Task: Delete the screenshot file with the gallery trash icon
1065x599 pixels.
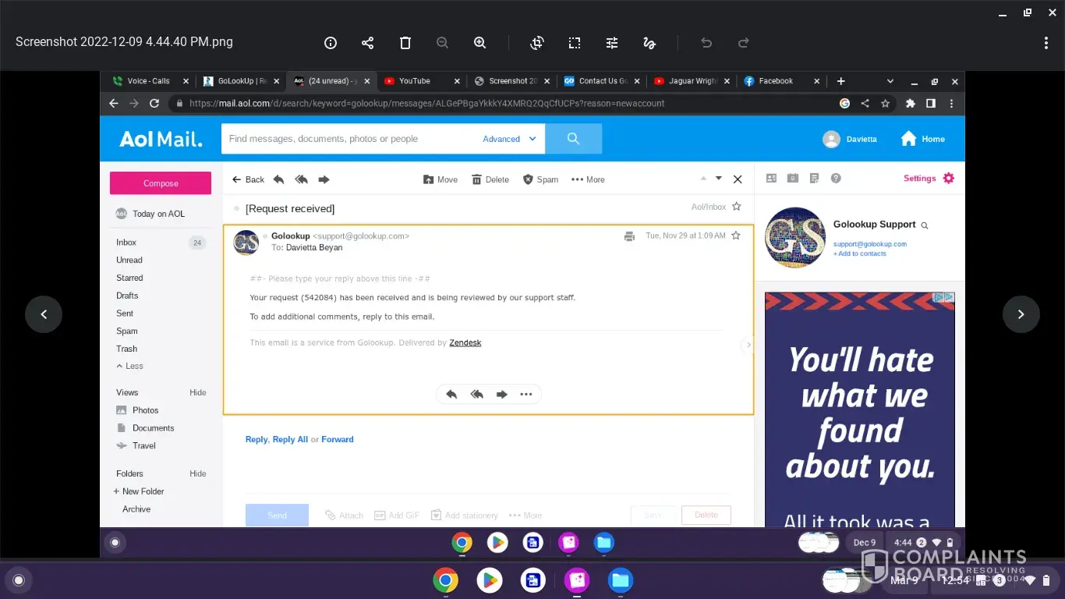Action: click(405, 43)
